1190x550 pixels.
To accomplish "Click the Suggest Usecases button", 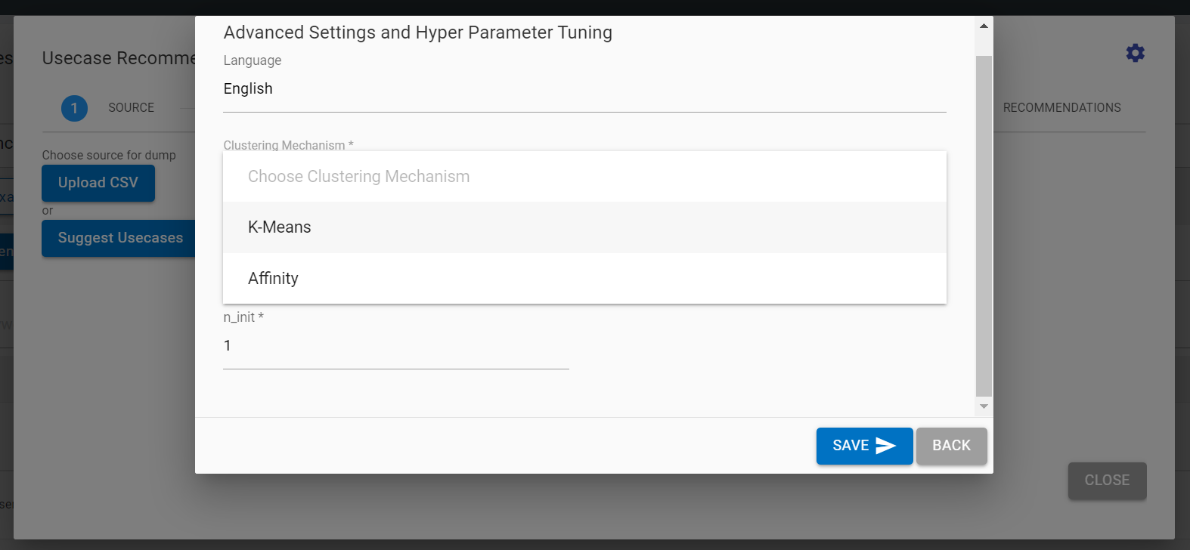I will (119, 238).
